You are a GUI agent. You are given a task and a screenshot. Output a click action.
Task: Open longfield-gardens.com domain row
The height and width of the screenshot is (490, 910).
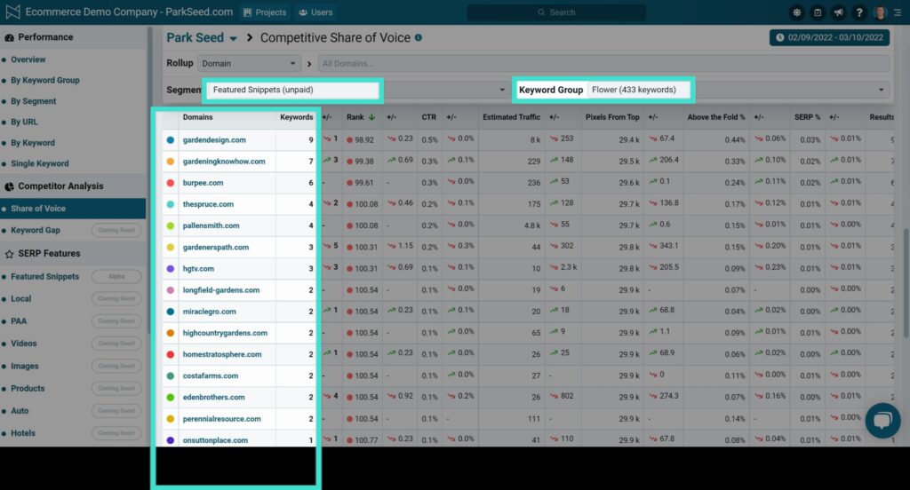pyautogui.click(x=221, y=290)
